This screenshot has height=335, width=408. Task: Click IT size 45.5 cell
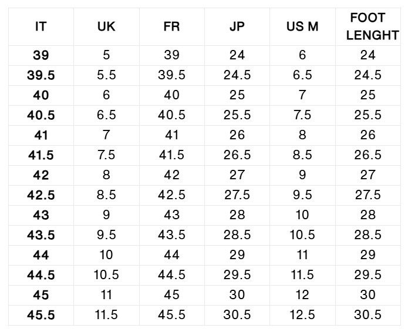(x=41, y=315)
